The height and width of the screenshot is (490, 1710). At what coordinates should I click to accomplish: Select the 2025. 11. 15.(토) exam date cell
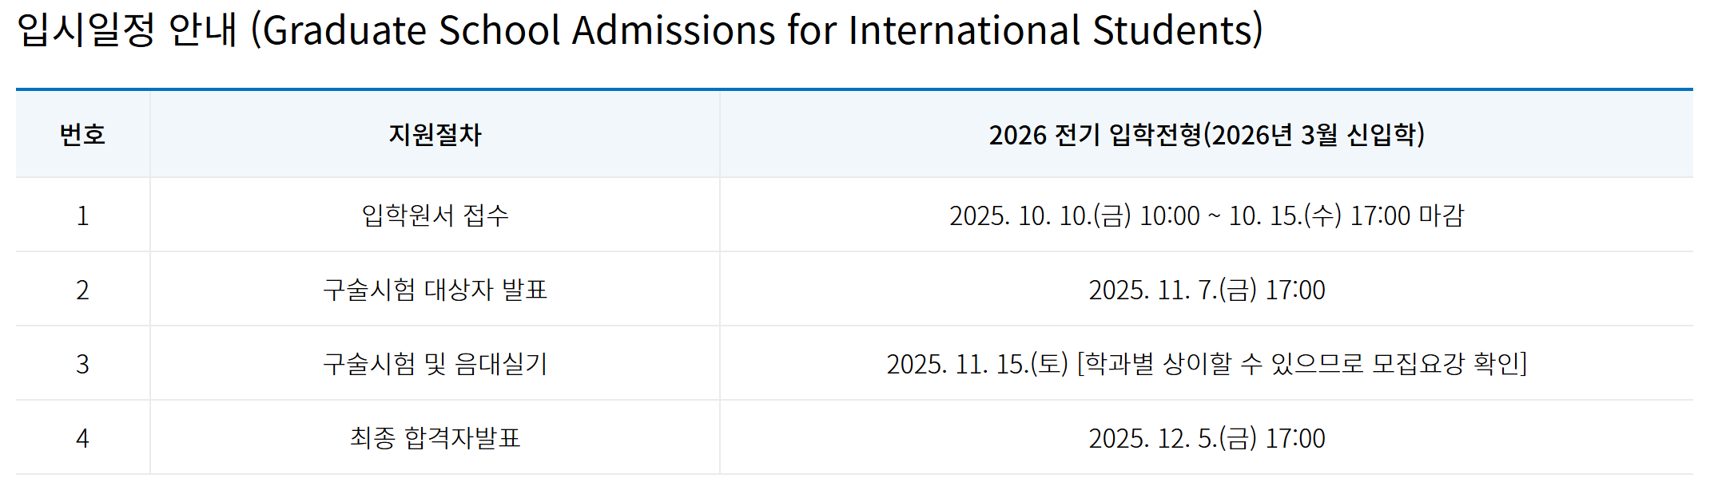click(1207, 364)
